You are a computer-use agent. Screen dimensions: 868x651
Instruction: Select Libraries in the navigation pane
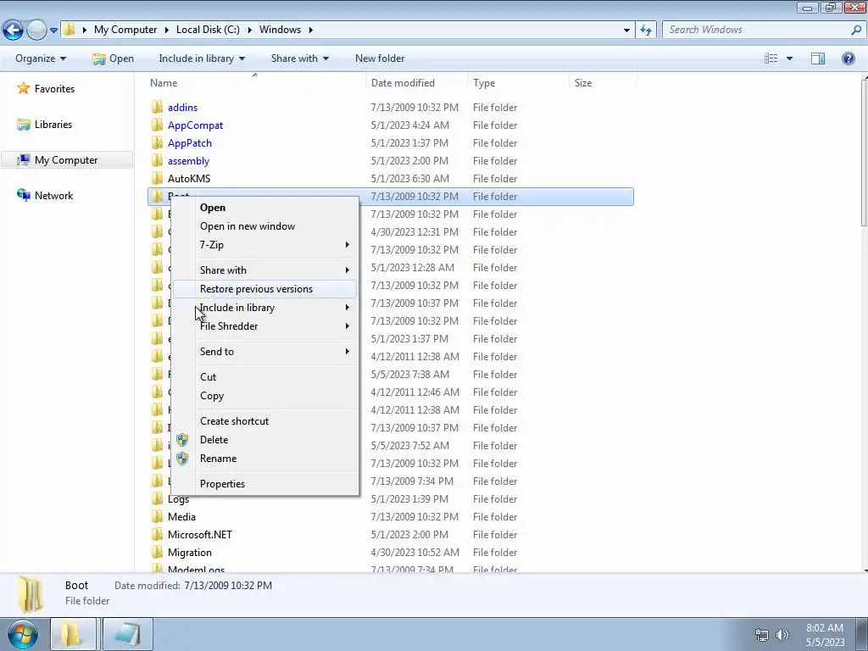coord(53,124)
